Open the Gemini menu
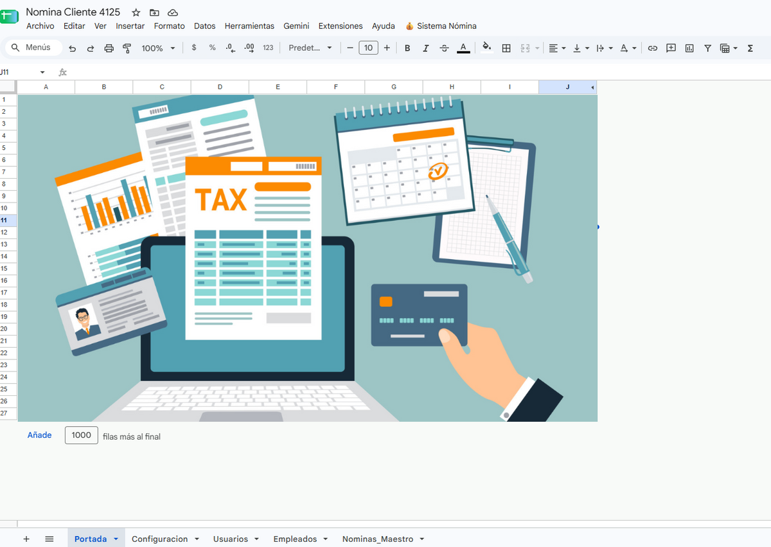The height and width of the screenshot is (547, 771). pos(296,26)
